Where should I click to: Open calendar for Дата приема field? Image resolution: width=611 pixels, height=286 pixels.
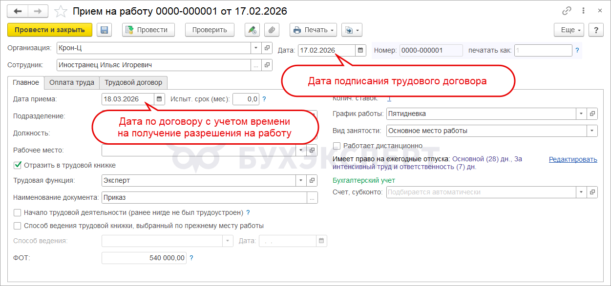coord(159,99)
